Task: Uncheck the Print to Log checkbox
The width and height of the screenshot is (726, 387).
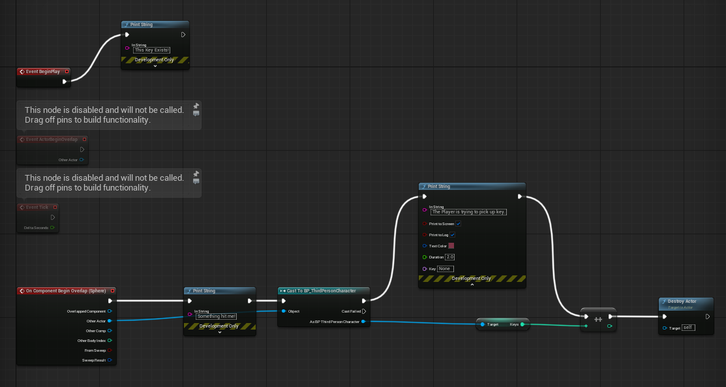Action: [x=452, y=235]
